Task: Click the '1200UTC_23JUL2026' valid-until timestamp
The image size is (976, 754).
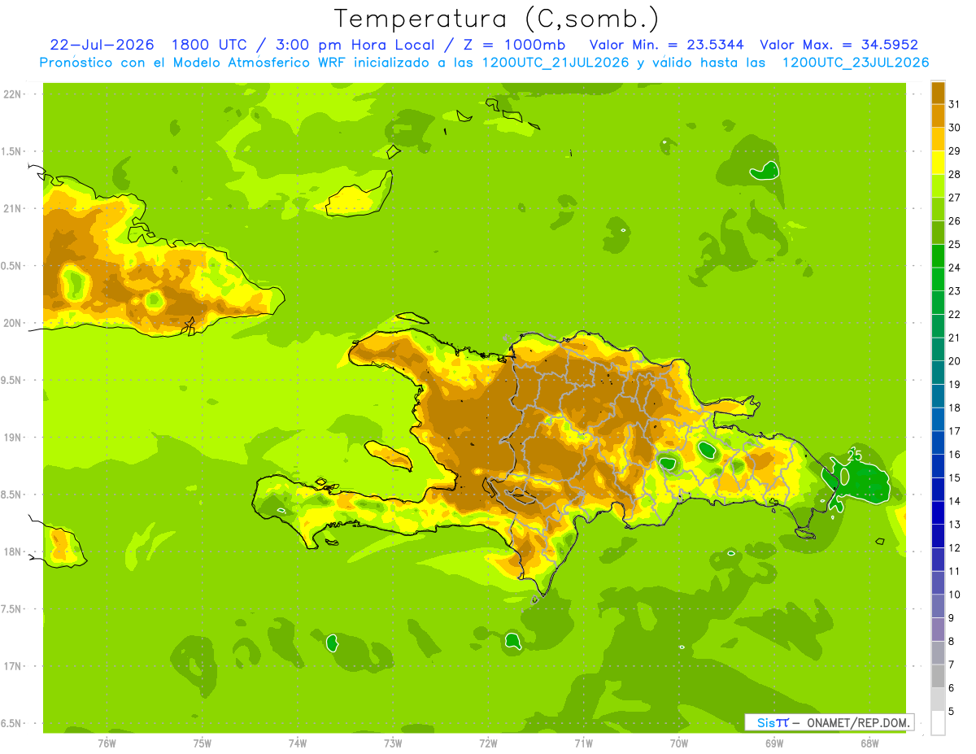Action: point(856,63)
